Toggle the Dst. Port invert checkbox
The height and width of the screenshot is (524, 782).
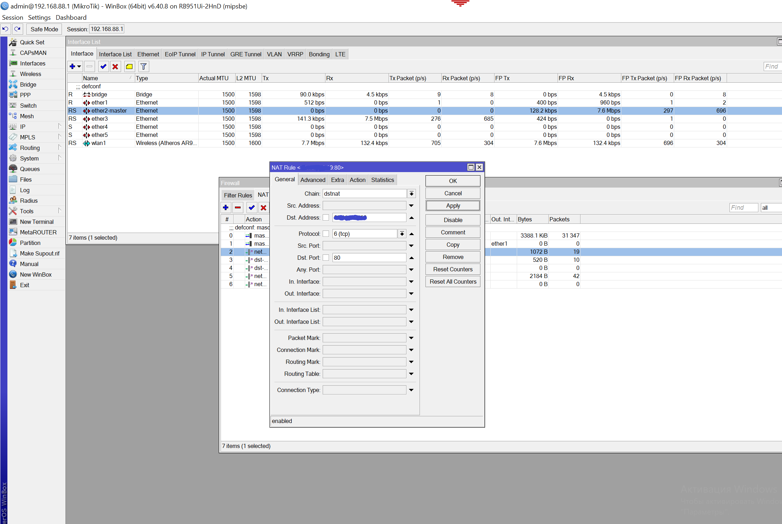tap(326, 258)
